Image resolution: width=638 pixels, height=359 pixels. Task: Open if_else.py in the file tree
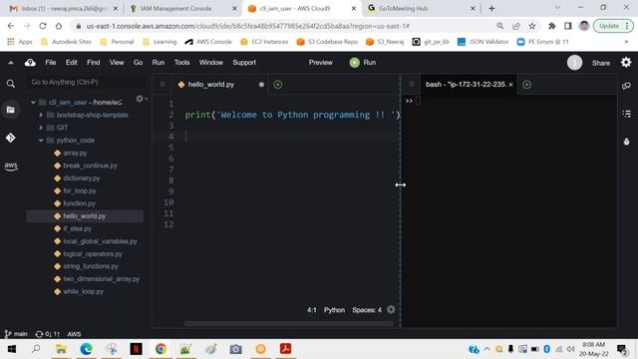pos(77,228)
